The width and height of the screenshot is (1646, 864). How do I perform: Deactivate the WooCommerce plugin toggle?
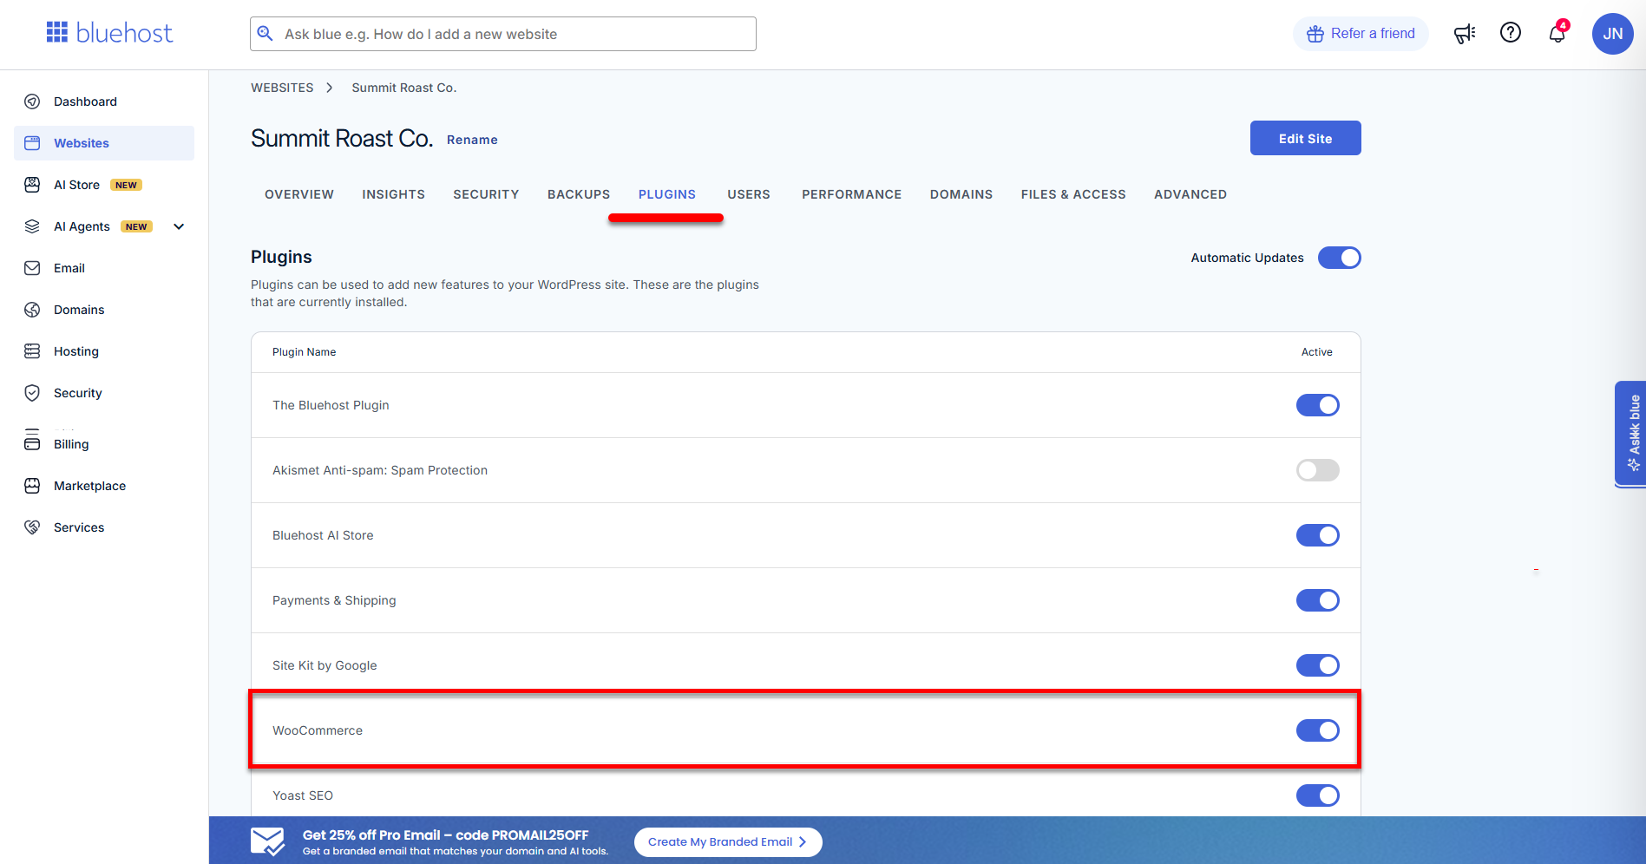pos(1317,730)
